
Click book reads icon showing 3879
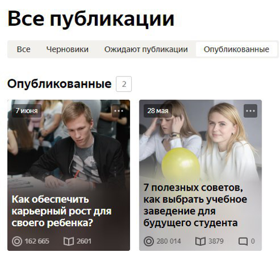(200, 241)
